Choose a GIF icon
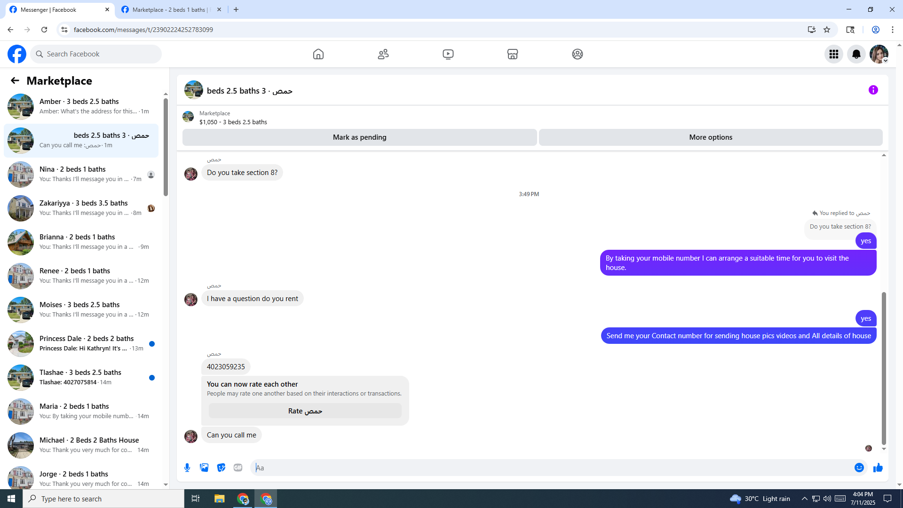Viewport: 903px width, 508px height. pos(238,468)
